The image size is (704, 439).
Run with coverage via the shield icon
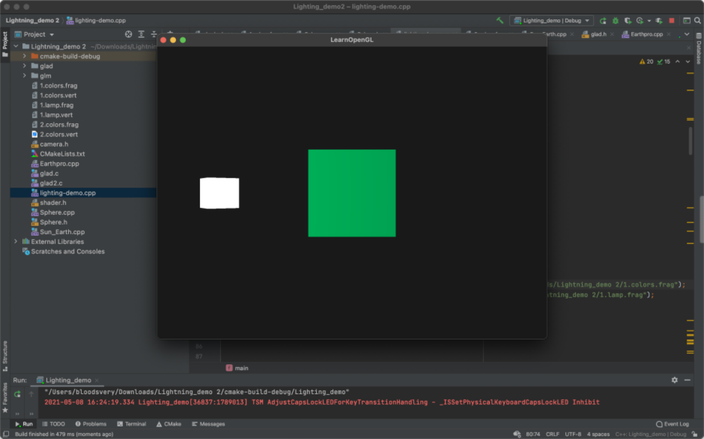coord(627,21)
